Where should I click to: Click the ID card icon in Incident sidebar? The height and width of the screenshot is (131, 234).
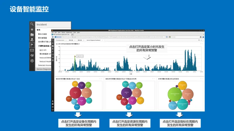click(x=32, y=50)
